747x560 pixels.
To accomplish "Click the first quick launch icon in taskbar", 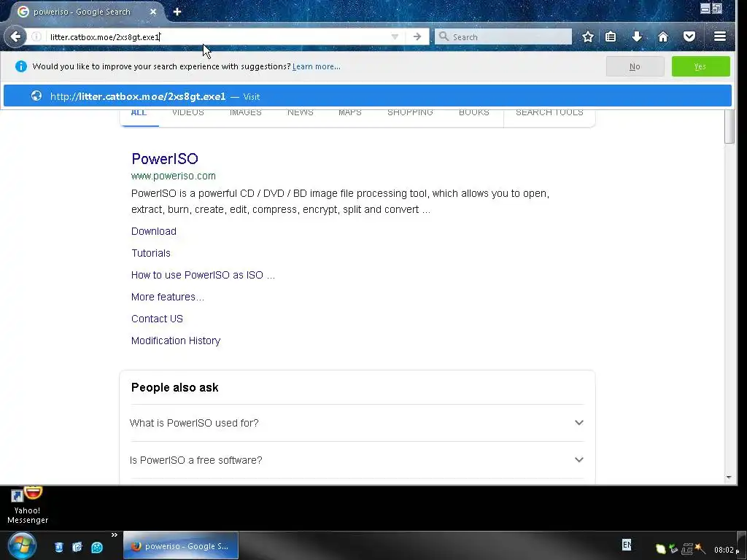I will [x=58, y=547].
